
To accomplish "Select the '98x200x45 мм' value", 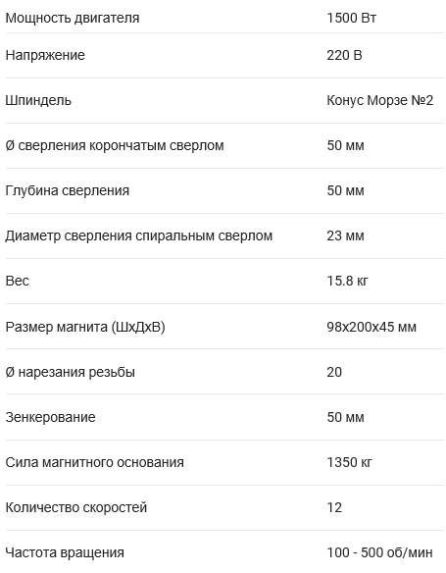I will click(372, 327).
